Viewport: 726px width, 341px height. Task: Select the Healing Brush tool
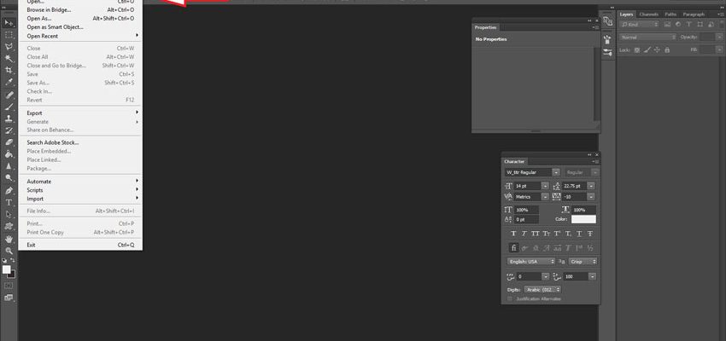click(9, 95)
